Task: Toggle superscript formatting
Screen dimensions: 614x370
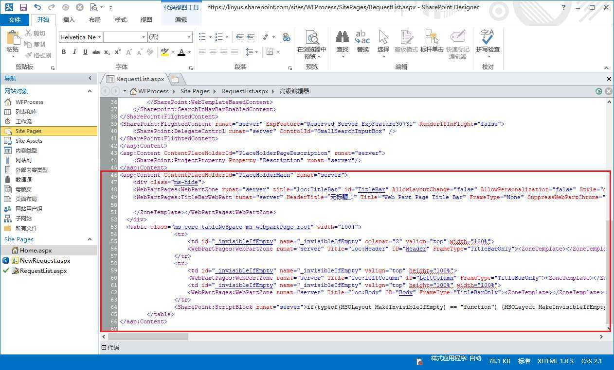Action: coord(118,52)
